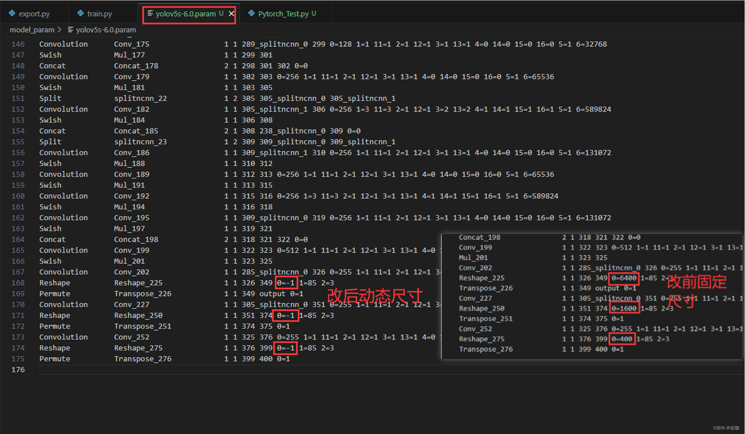Click the file icon next to yolov5s-6.0.param

click(148, 14)
